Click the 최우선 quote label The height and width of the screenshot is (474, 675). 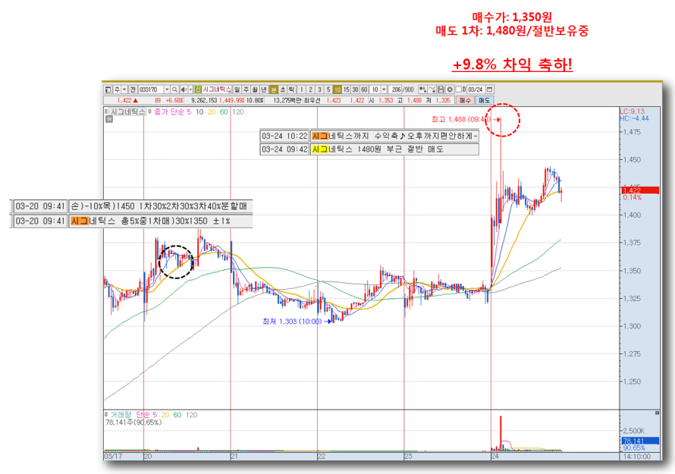click(x=312, y=100)
